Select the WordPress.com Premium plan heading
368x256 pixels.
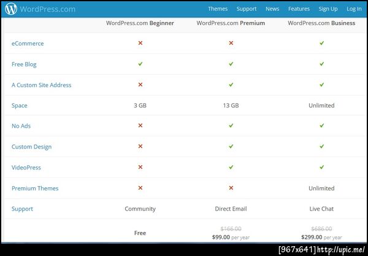[231, 23]
